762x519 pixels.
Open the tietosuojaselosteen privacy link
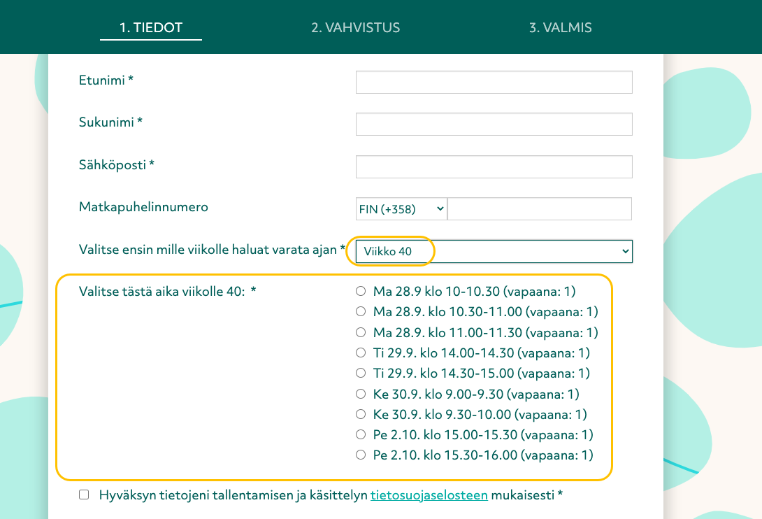(429, 496)
